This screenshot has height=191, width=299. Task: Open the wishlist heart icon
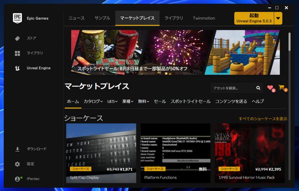(271, 88)
